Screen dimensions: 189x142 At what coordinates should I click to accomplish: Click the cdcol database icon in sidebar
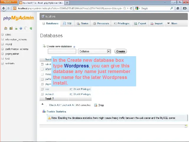2,35
